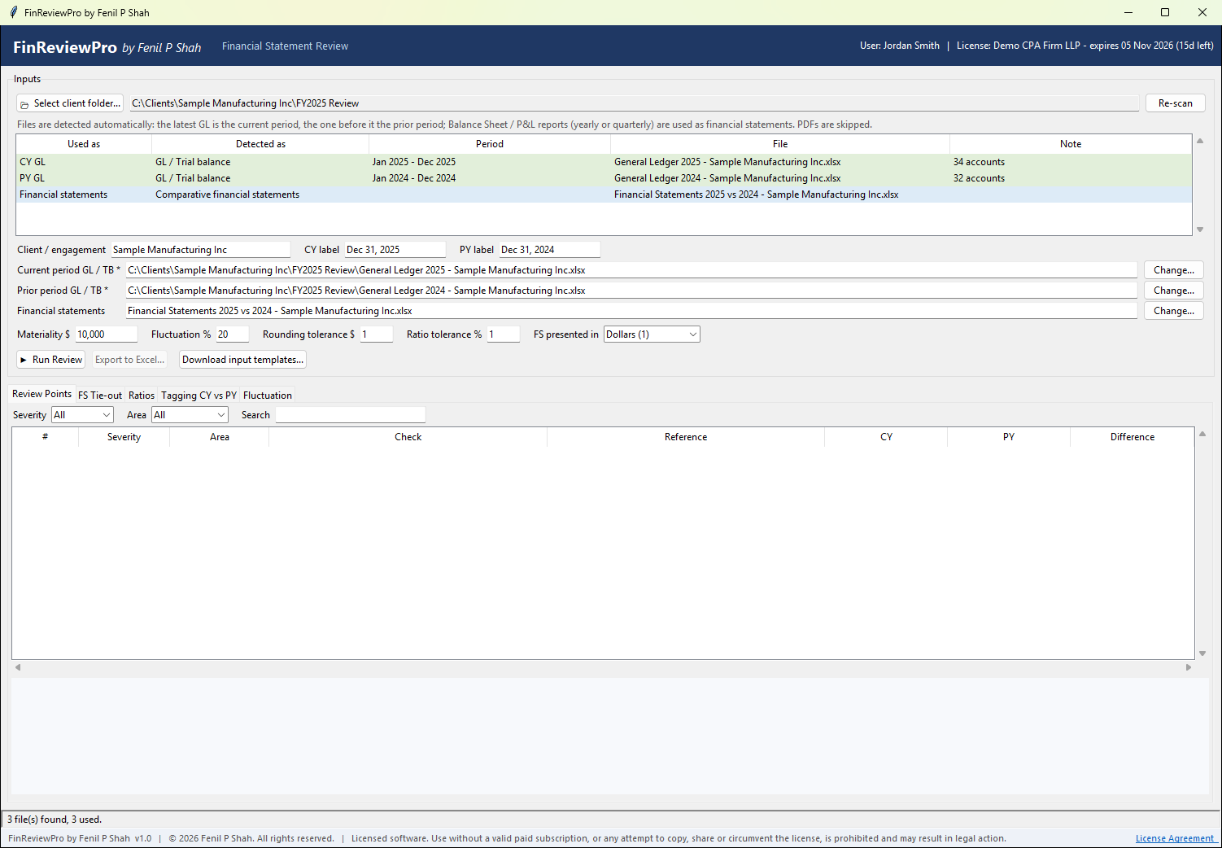Click the Prior period GL path field
1222x848 pixels.
point(631,291)
